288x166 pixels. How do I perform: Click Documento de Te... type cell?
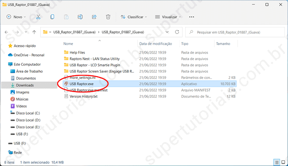[x=196, y=97]
